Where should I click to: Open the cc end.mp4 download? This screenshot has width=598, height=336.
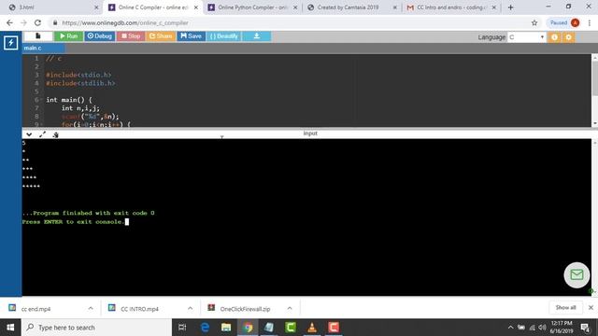coord(36,309)
